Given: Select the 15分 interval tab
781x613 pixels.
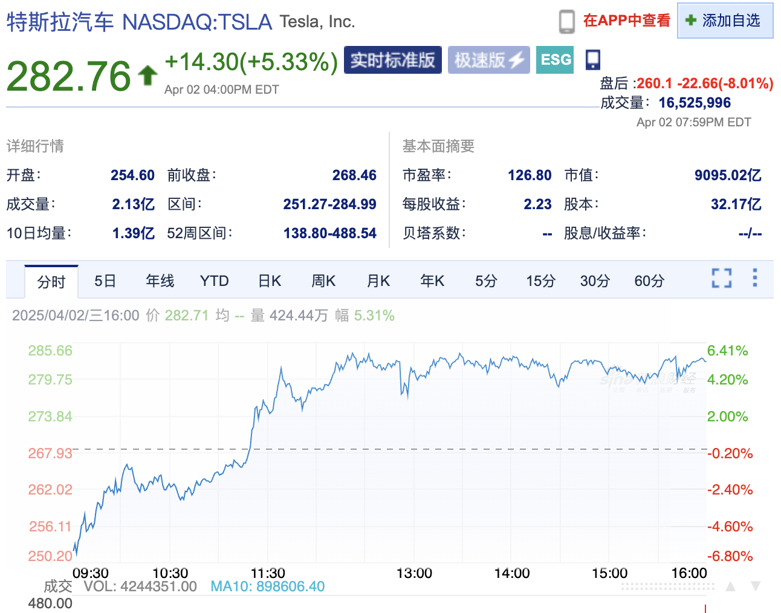Looking at the screenshot, I should click(x=540, y=281).
